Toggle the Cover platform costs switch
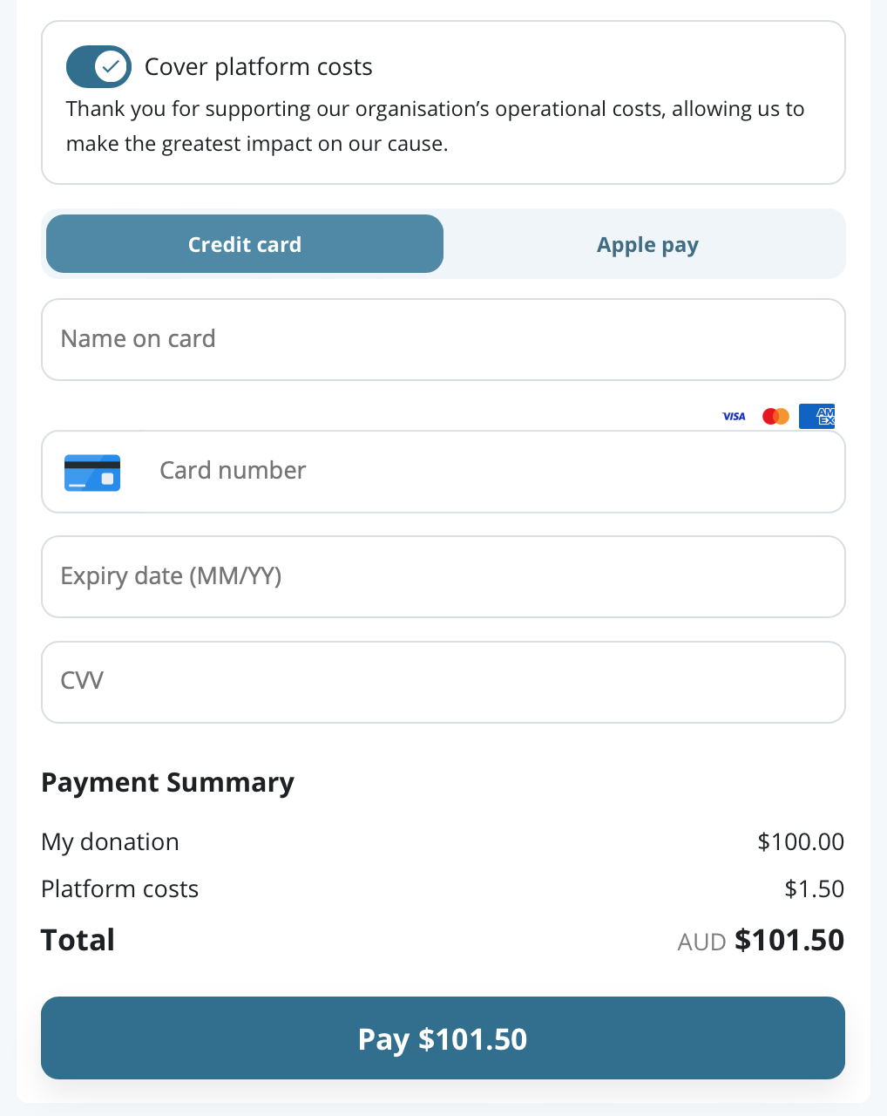The width and height of the screenshot is (887, 1116). click(98, 67)
